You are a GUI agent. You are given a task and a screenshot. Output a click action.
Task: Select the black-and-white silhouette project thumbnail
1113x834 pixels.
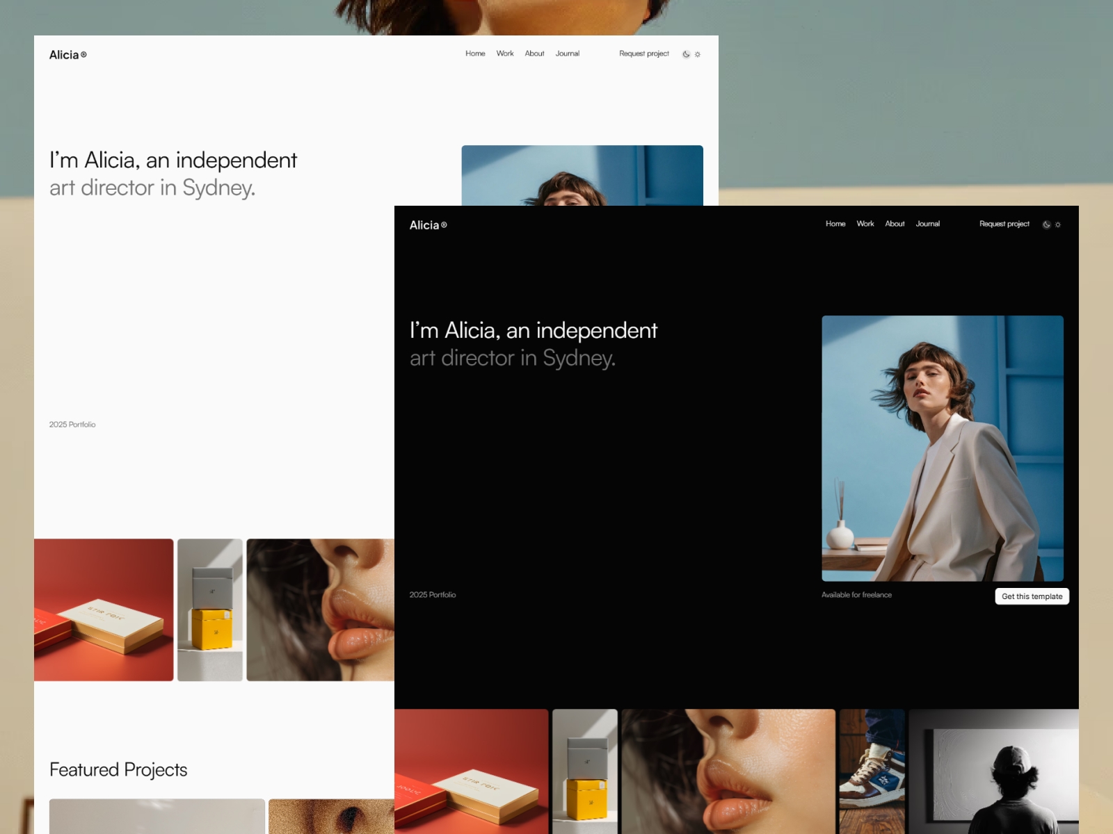click(x=993, y=771)
